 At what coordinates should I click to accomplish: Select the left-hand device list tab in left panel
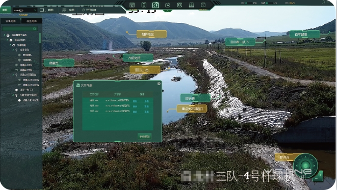point(11,21)
